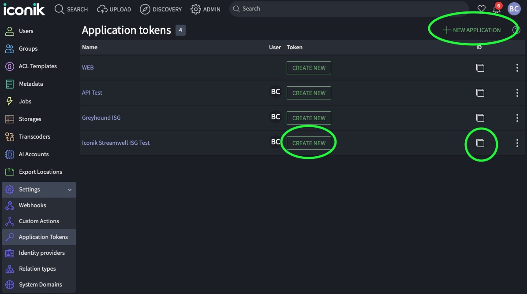This screenshot has width=527, height=294.
Task: Copy the ID for API Test
Action: pyautogui.click(x=480, y=93)
